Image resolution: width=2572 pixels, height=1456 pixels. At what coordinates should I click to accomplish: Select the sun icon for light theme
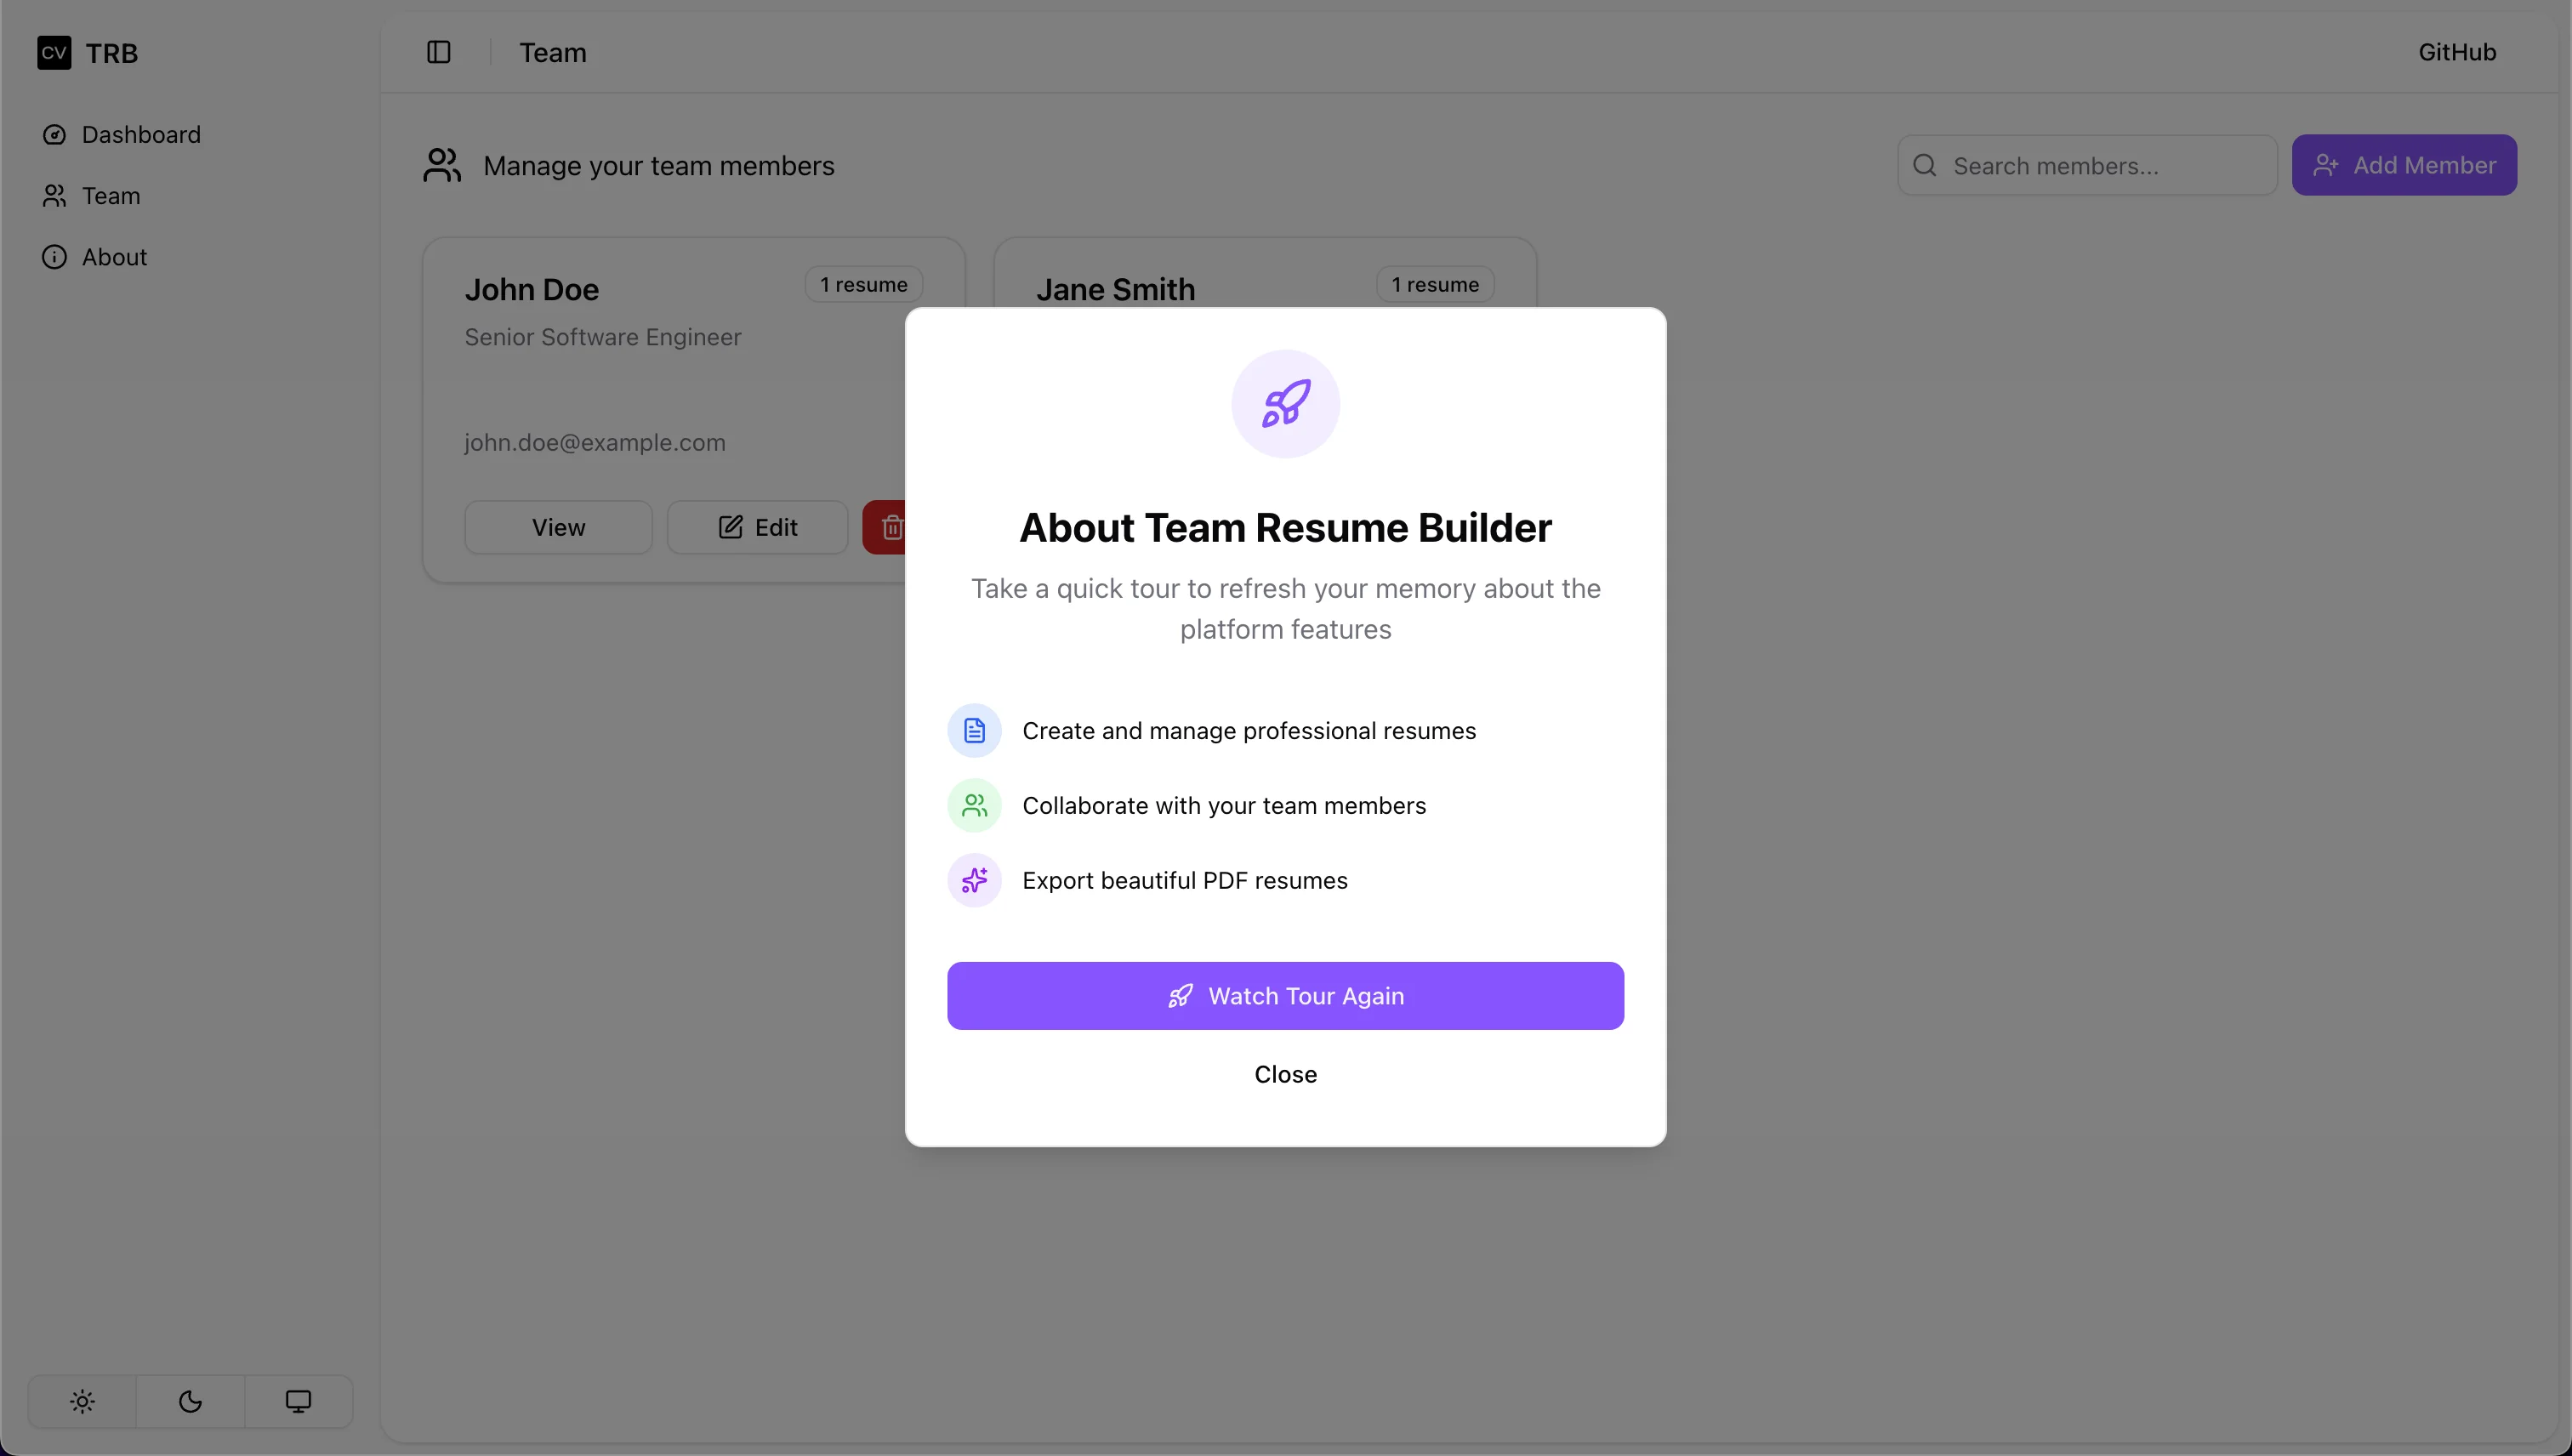point(83,1401)
